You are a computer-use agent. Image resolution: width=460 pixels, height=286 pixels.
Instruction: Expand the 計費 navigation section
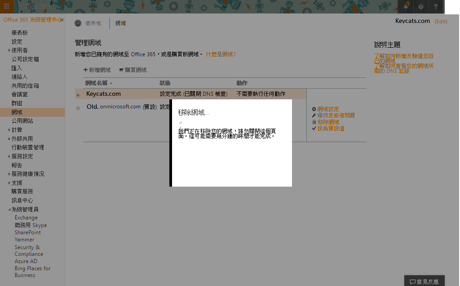(9, 130)
